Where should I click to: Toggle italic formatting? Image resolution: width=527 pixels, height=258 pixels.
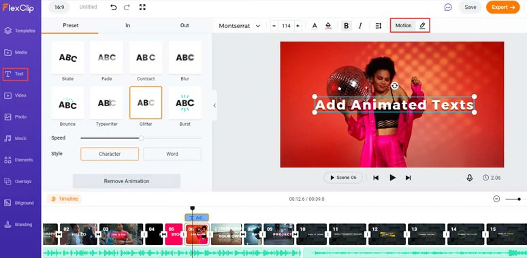click(x=360, y=26)
